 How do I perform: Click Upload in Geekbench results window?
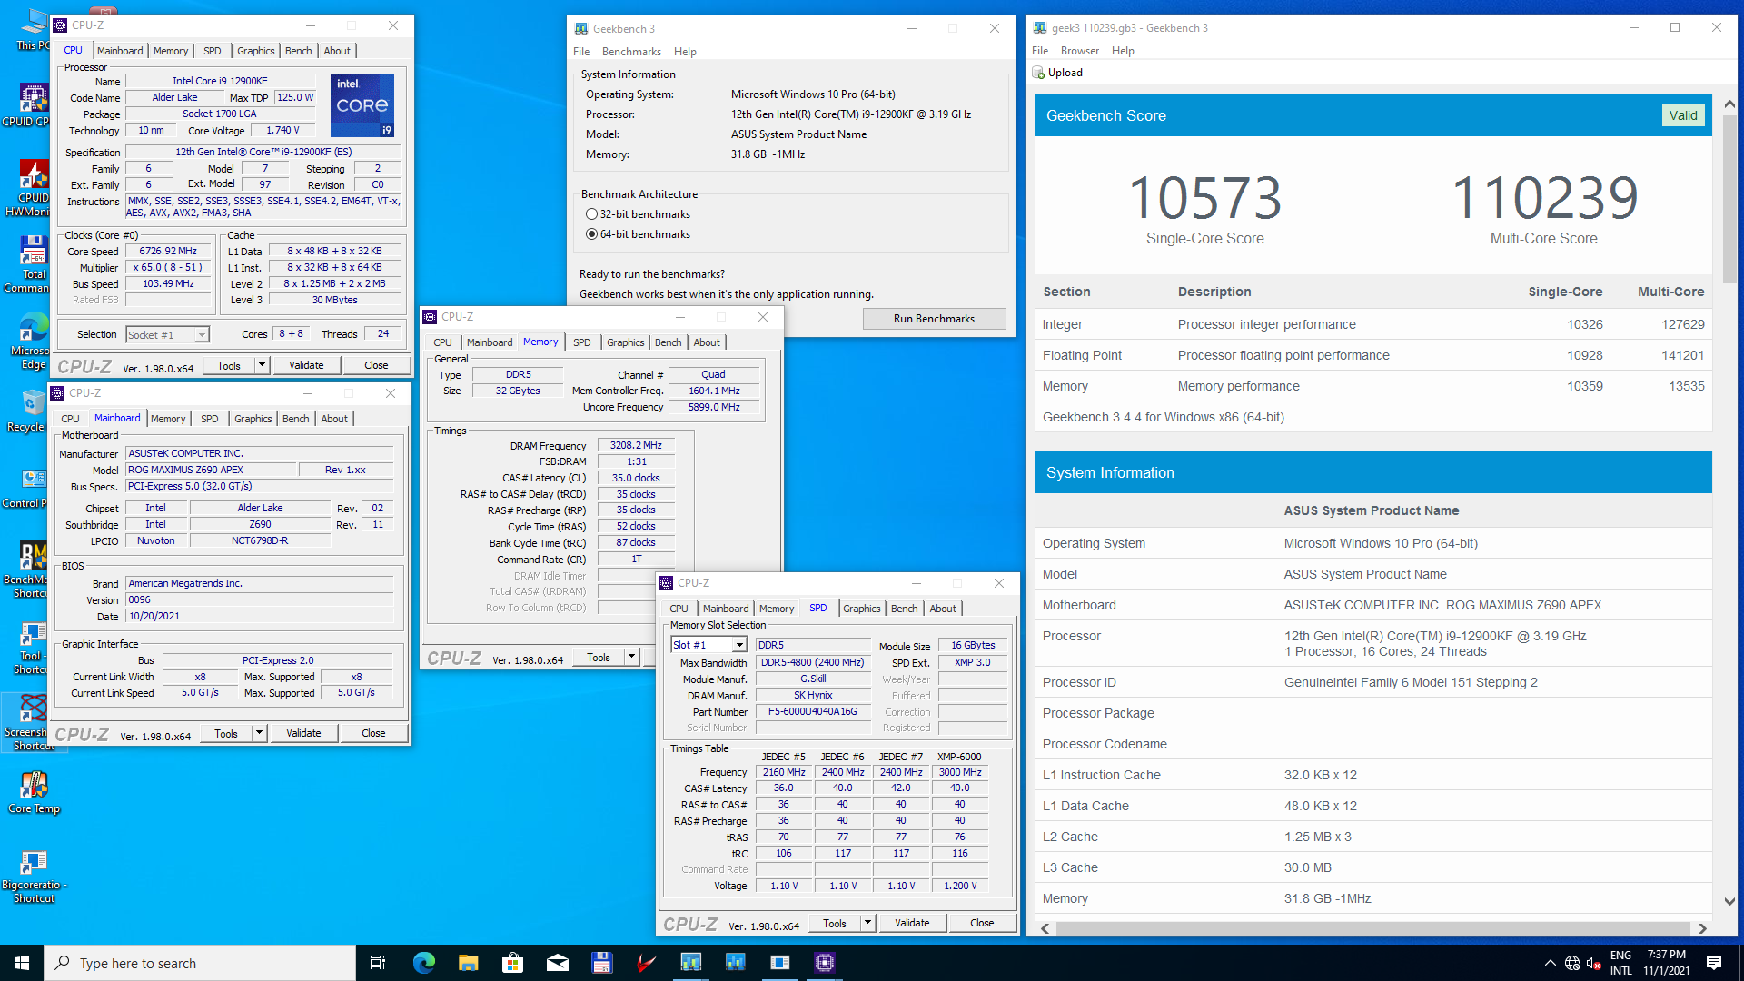[1058, 73]
